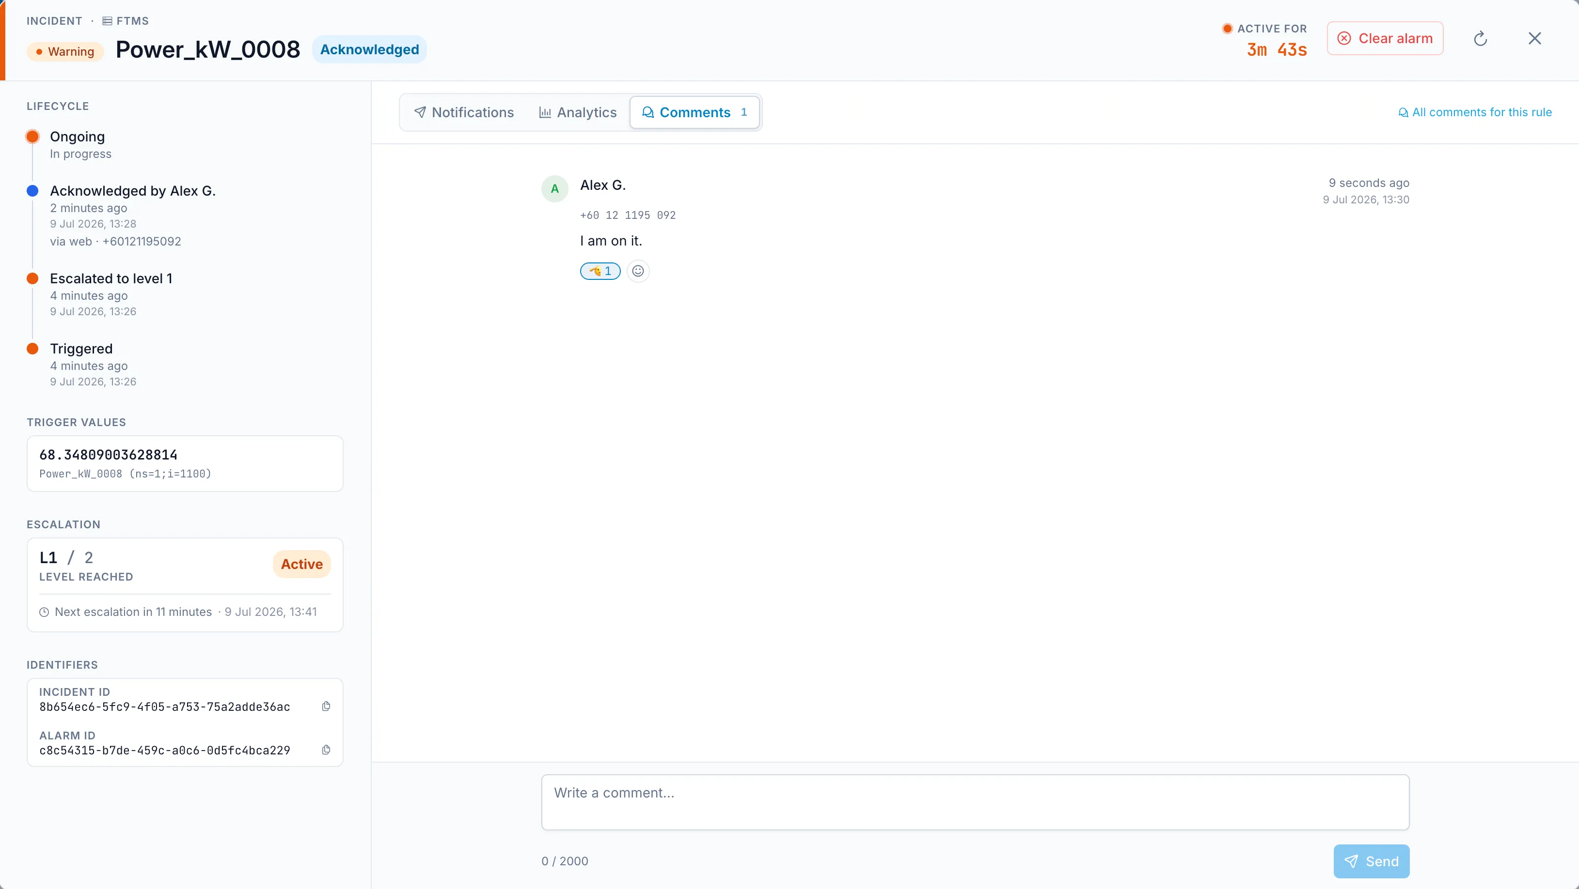This screenshot has height=889, width=1579.
Task: Copy the Incident ID value
Action: (326, 706)
